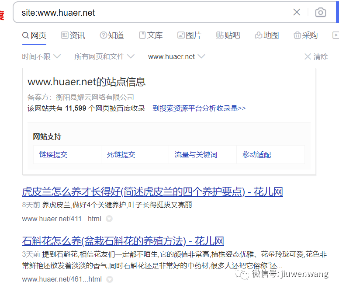Screen dimensions: 339x289
Task: Open snapshot arrow next to www.huaer.net/461...html
Action: 110,279
